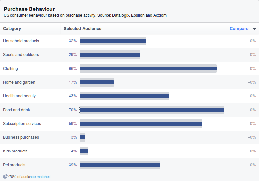Viewport: 259px width, 181px height.
Task: Click the audience matched pie chart icon
Action: (x=5, y=176)
